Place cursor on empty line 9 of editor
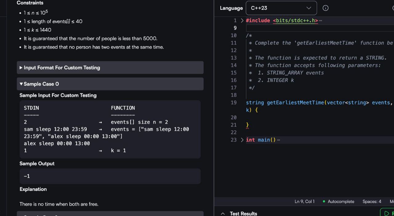Viewport: 394px width, 216px height. pos(308,28)
